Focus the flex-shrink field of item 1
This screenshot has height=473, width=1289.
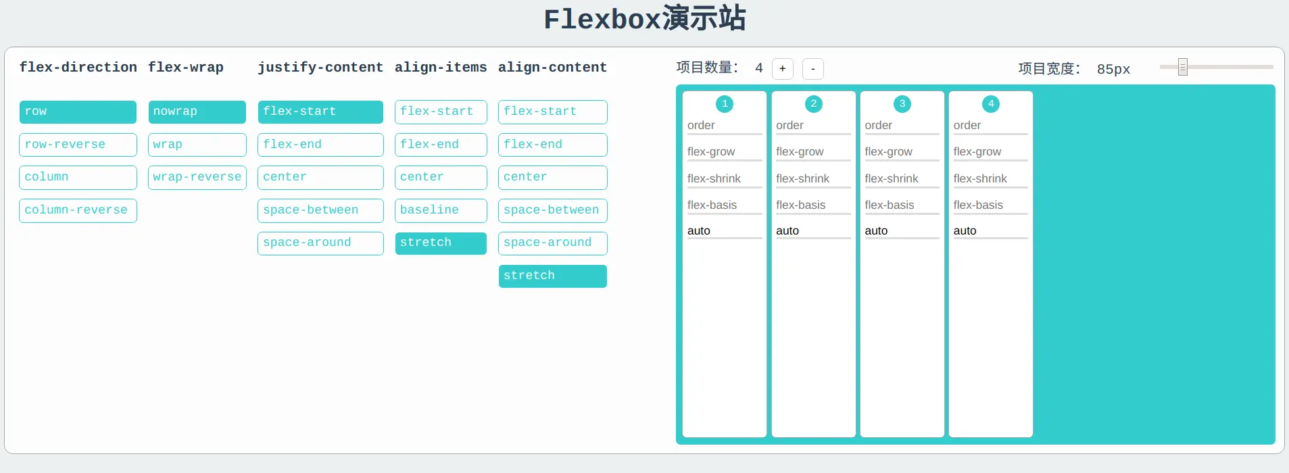tap(725, 179)
